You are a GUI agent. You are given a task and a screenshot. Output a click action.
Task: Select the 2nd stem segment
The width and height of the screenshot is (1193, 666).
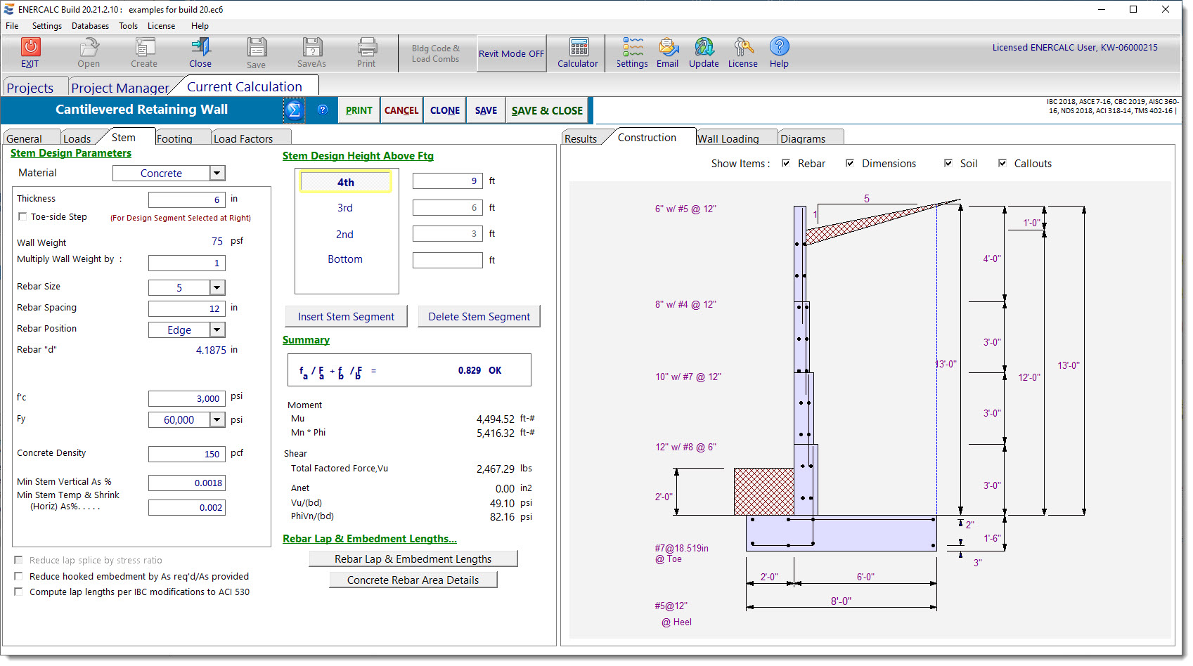345,235
